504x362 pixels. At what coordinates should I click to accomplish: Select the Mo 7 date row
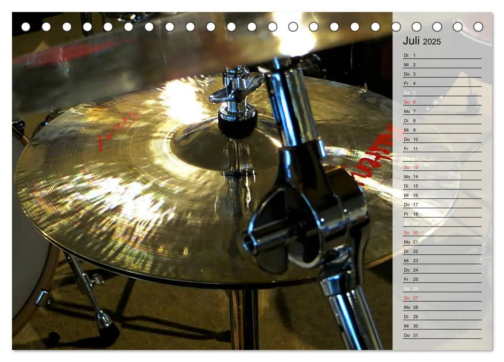click(x=442, y=111)
